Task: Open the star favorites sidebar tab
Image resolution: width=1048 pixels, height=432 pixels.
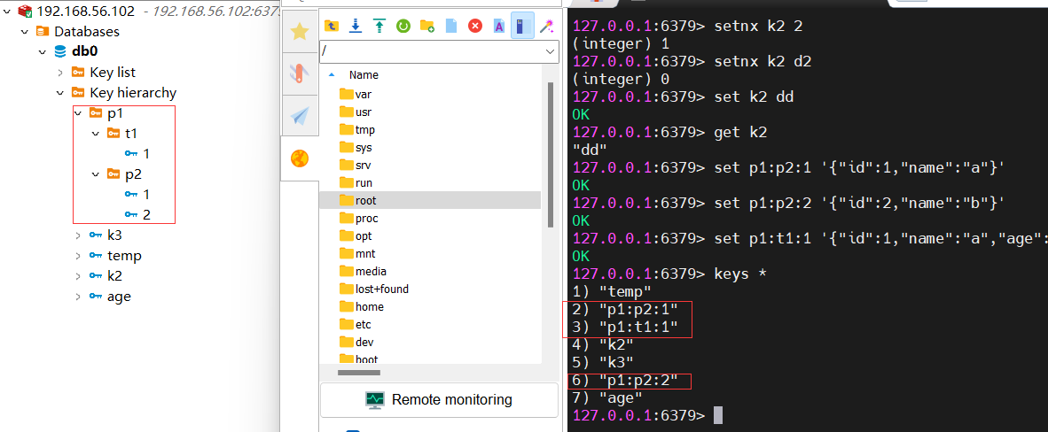Action: coord(300,31)
